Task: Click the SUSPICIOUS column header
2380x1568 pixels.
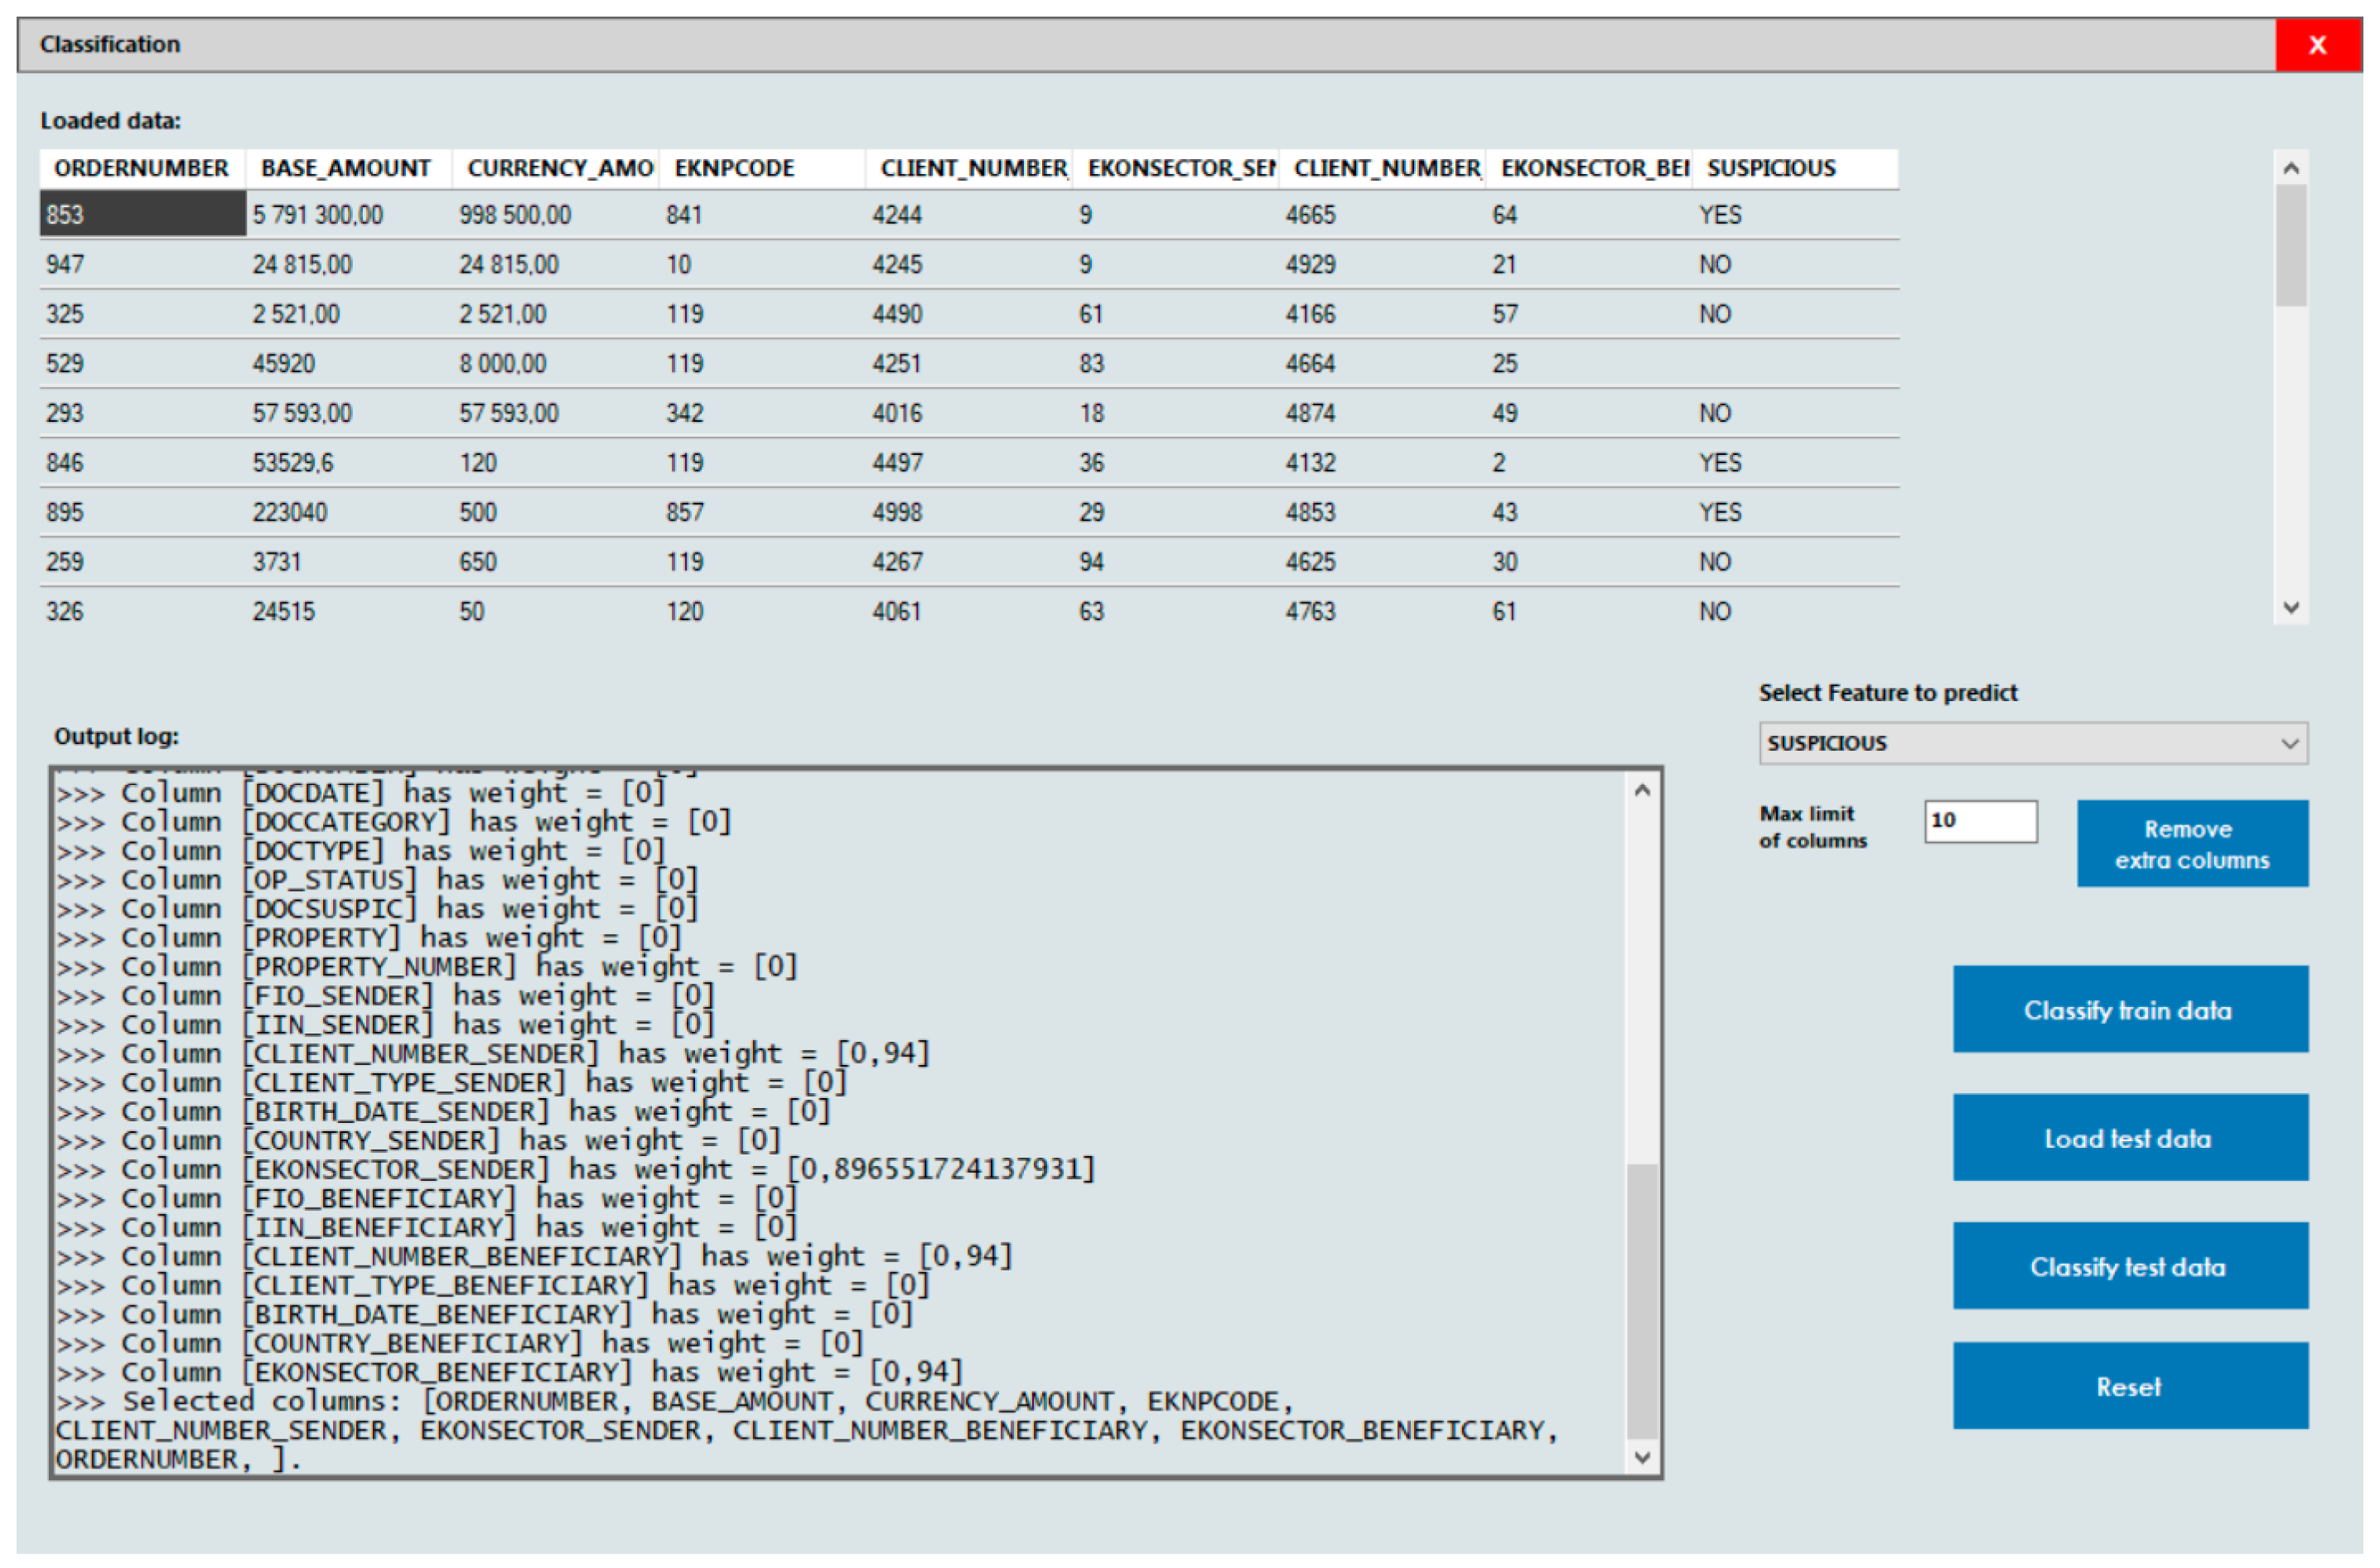Action: point(1770,168)
